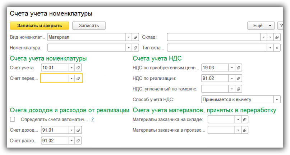Enable Определять счета автоматически checkbox

pyautogui.click(x=13, y=119)
